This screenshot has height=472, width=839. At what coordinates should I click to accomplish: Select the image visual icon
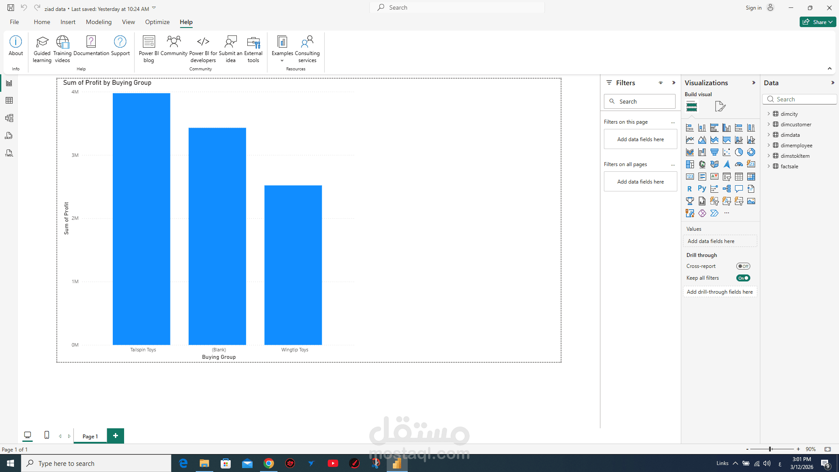pos(751,201)
